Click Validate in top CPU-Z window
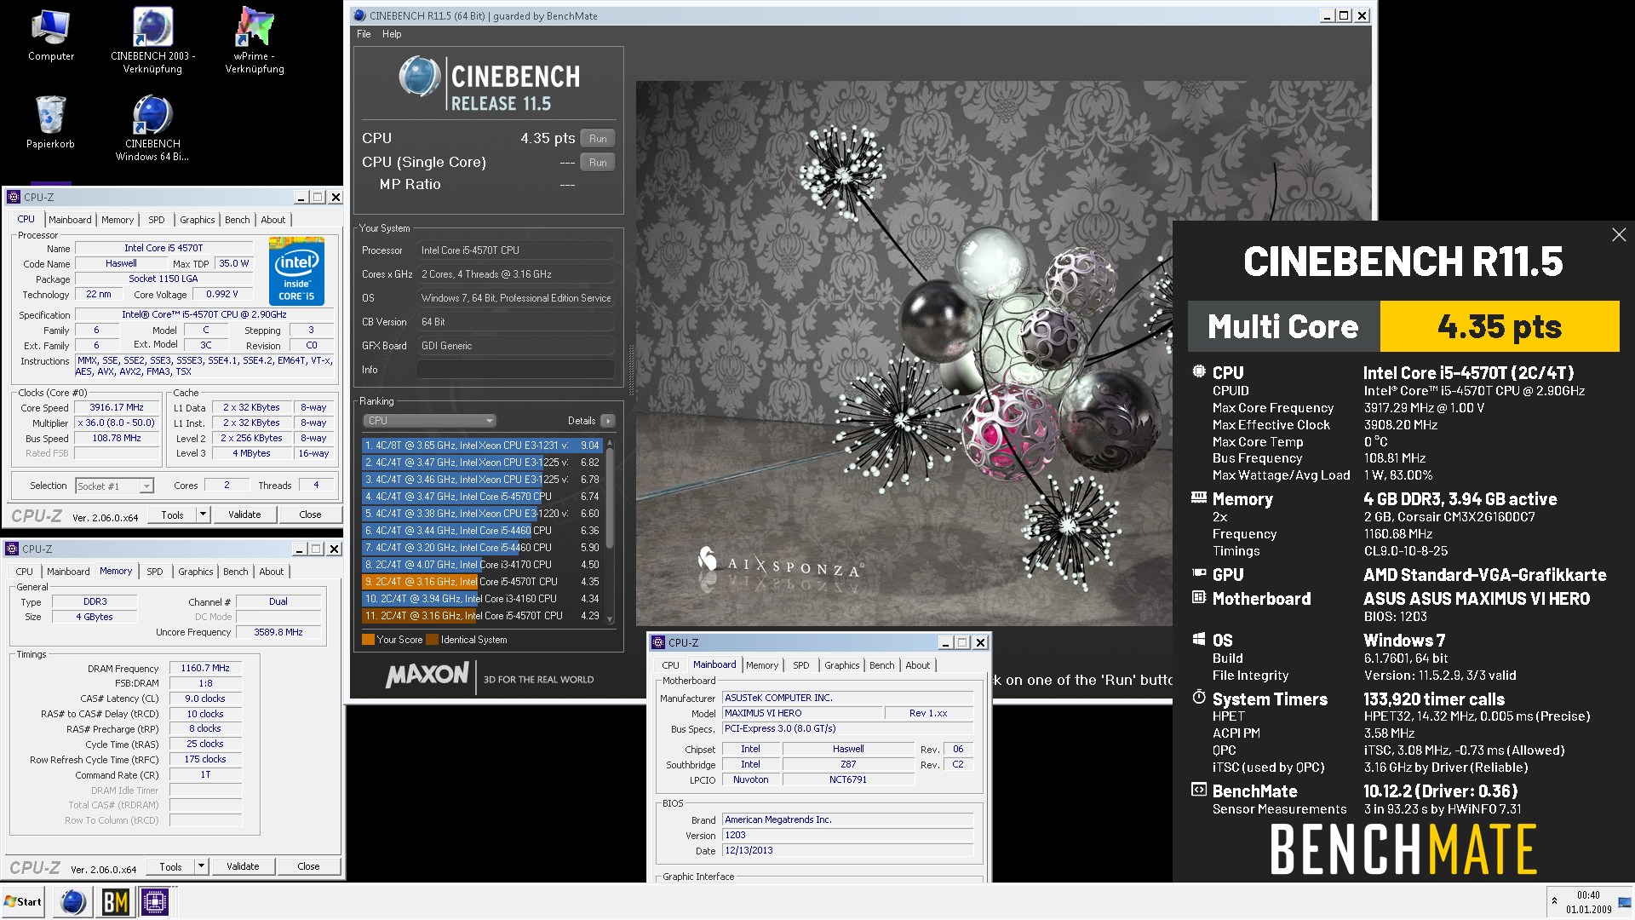This screenshot has height=920, width=1635. 244,515
